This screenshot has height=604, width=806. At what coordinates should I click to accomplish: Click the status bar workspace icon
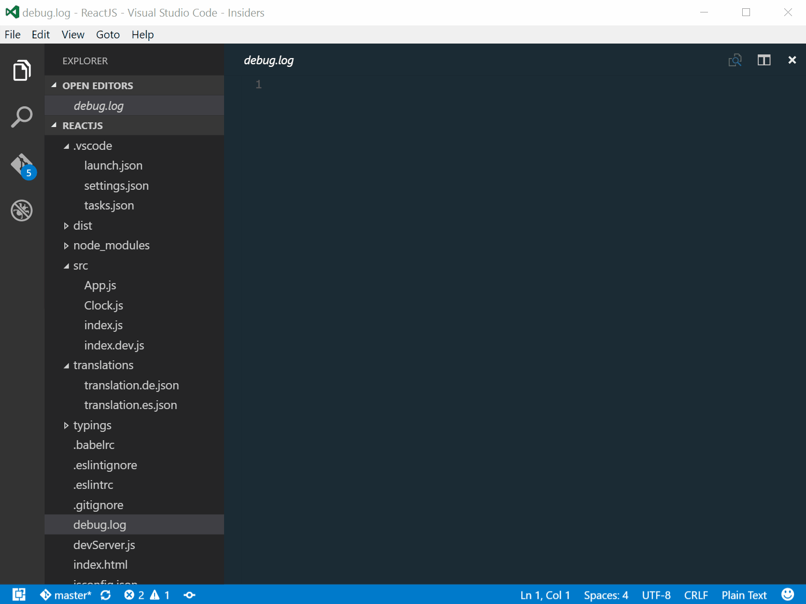(x=19, y=595)
